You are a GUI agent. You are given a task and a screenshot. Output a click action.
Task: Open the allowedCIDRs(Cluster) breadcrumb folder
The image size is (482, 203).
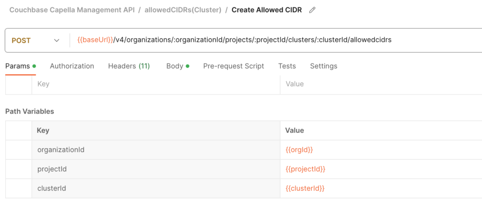(183, 10)
